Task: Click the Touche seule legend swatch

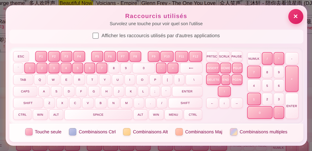Action: click(29, 132)
